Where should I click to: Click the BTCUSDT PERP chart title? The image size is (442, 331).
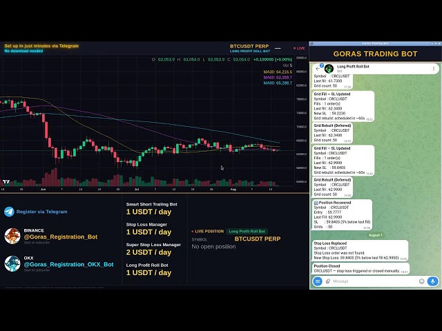[249, 46]
